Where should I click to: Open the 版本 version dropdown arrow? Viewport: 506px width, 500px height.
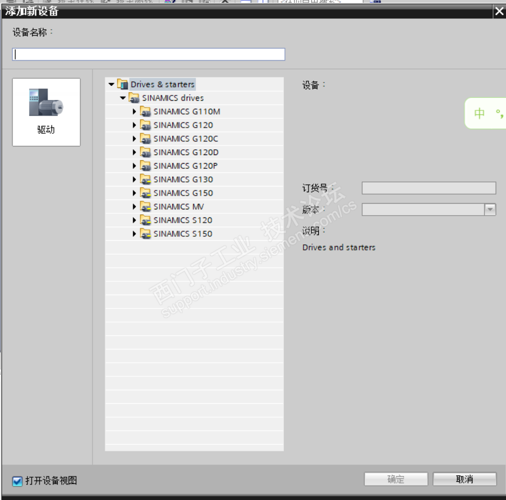tap(490, 209)
